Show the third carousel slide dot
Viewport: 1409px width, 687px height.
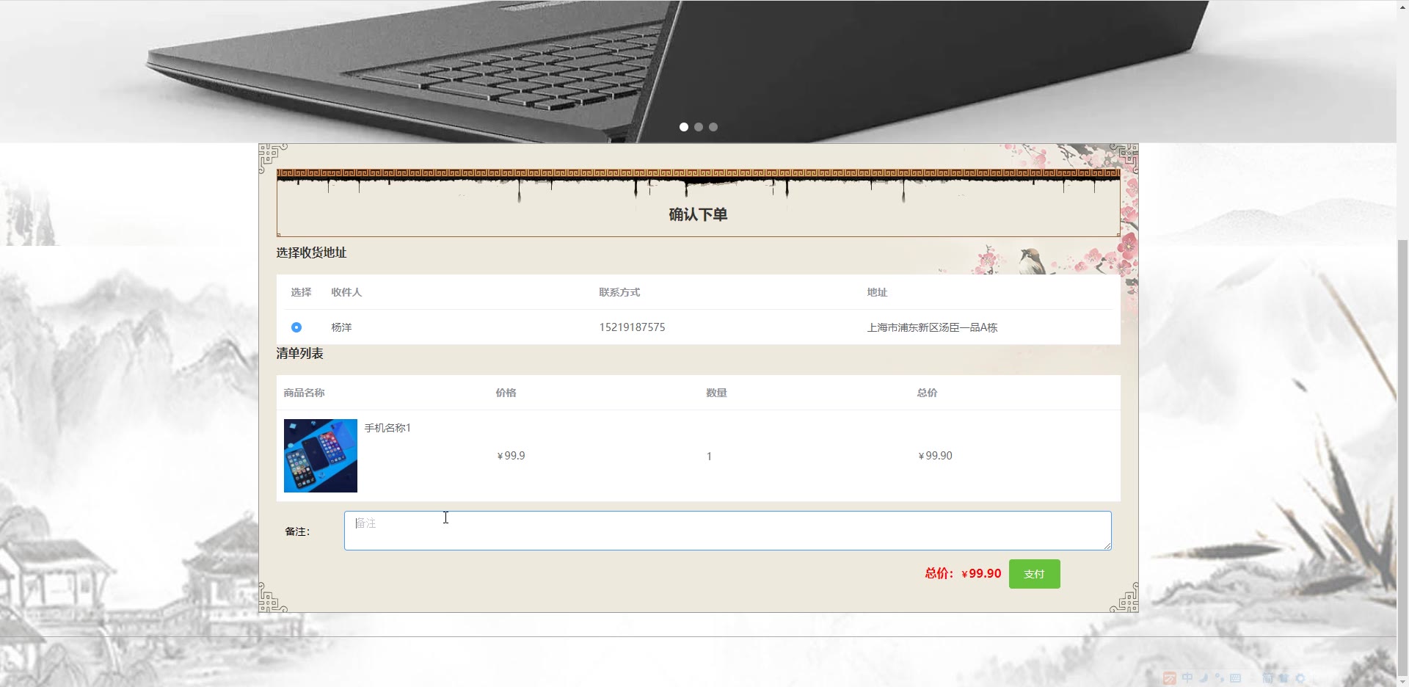713,127
